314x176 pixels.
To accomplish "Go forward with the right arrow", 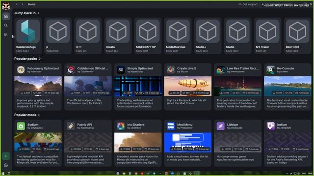I will [x=23, y=4].
